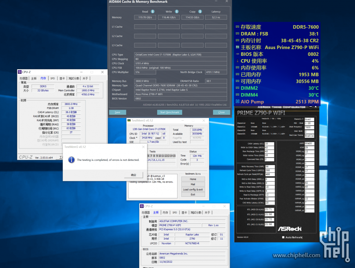Start the AIDA64 benchmark
The width and height of the screenshot is (355, 268).
click(170, 112)
